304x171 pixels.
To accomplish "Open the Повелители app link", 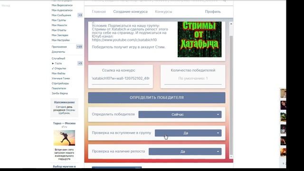I will [x=59, y=88].
